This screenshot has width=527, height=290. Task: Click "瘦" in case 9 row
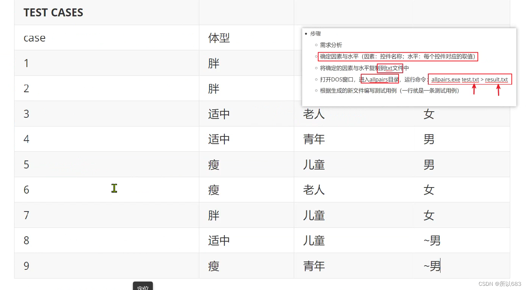click(214, 266)
